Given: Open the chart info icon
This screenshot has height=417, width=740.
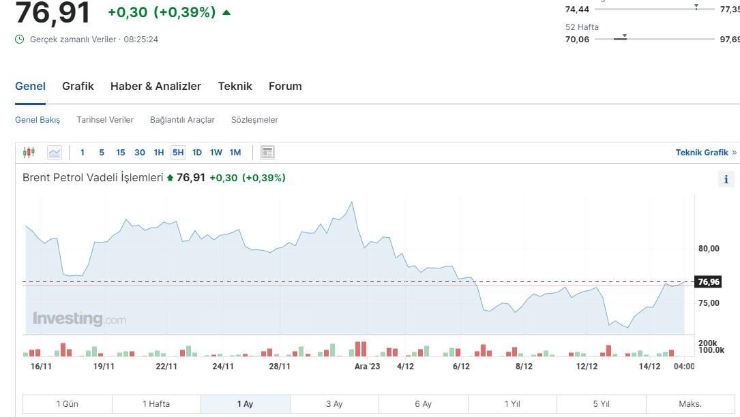Looking at the screenshot, I should (x=726, y=179).
